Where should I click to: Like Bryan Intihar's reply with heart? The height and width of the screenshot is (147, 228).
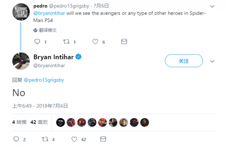[74, 139]
